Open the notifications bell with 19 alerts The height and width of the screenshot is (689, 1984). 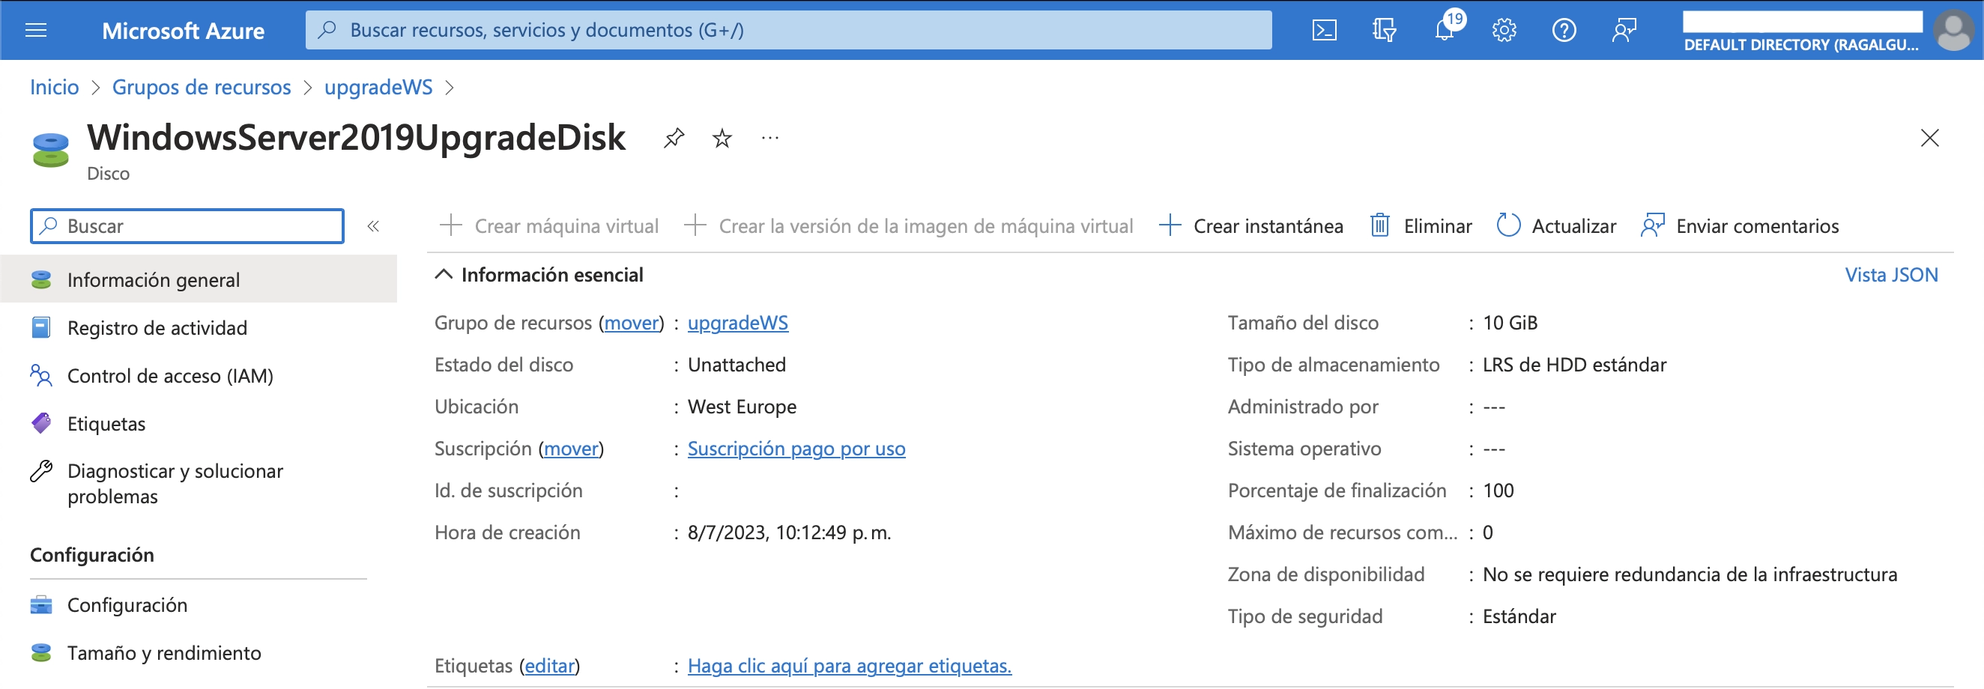pyautogui.click(x=1445, y=29)
